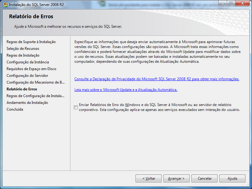Viewport: 252px width, 189px height.
Task: Select the Andamento da Instalação step
Action: [27, 102]
